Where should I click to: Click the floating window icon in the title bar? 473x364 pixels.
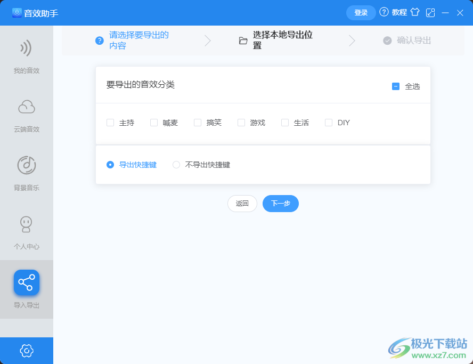point(430,12)
